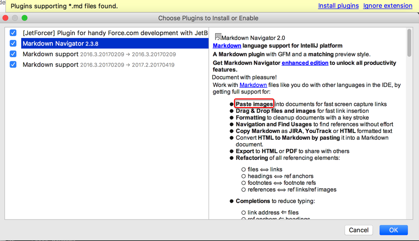The image size is (419, 241).
Task: Open the Markdown link in language support heading
Action: pyautogui.click(x=227, y=46)
